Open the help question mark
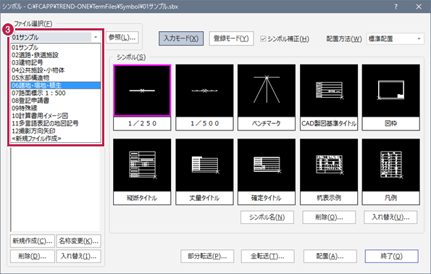 click(396, 7)
